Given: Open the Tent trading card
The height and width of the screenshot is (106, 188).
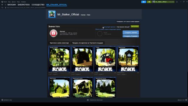Looking at the screenshot, I should pos(82,59).
